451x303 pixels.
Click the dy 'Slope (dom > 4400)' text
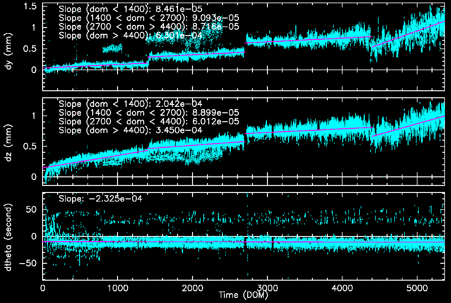(x=102, y=35)
